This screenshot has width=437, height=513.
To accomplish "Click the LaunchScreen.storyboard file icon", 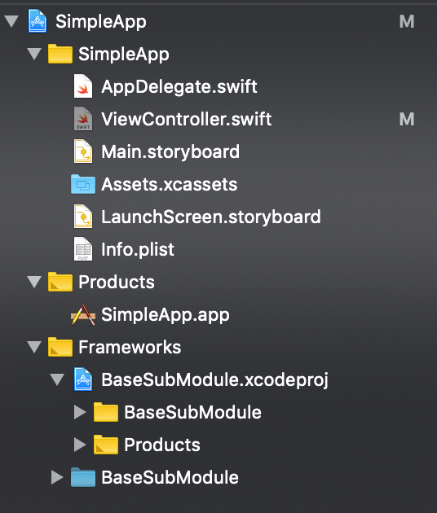I will click(x=83, y=217).
